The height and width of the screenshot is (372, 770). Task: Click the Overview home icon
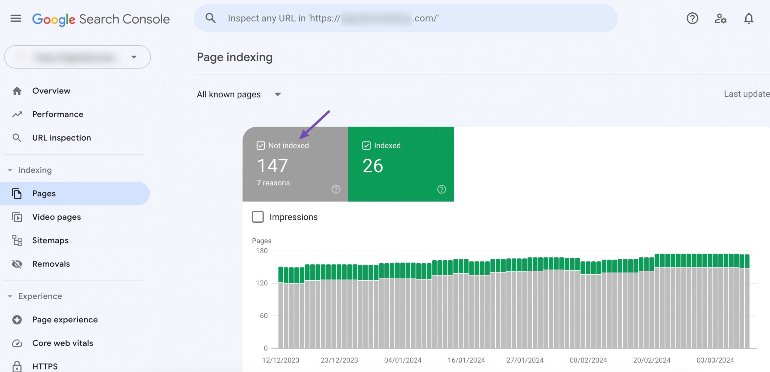pyautogui.click(x=17, y=91)
